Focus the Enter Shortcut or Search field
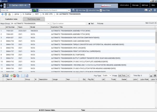The height and width of the screenshot is (112, 157). coord(53,10)
